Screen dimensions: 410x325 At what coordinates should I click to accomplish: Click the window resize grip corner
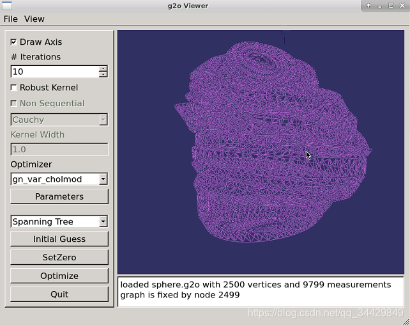(406, 321)
